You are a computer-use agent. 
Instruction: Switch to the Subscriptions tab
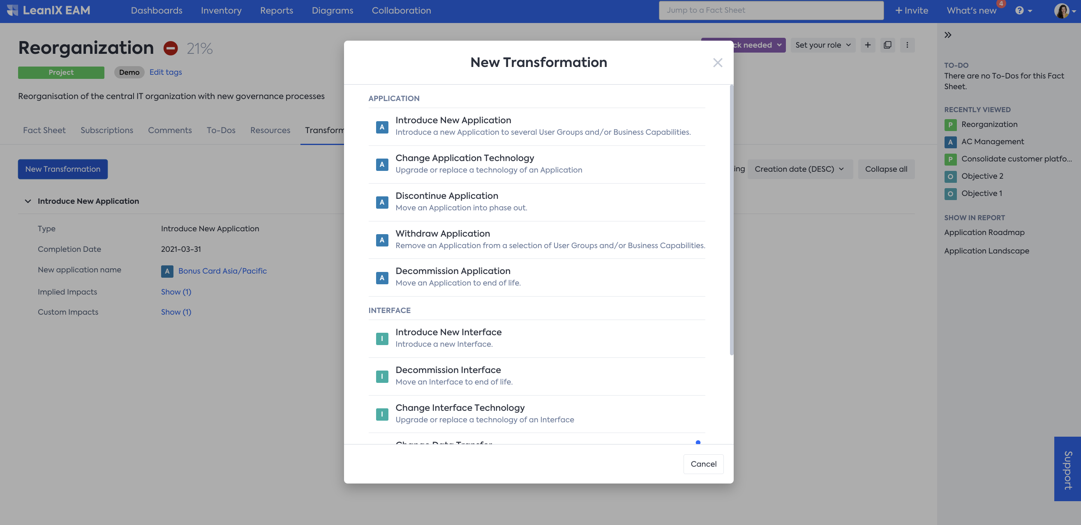[106, 130]
